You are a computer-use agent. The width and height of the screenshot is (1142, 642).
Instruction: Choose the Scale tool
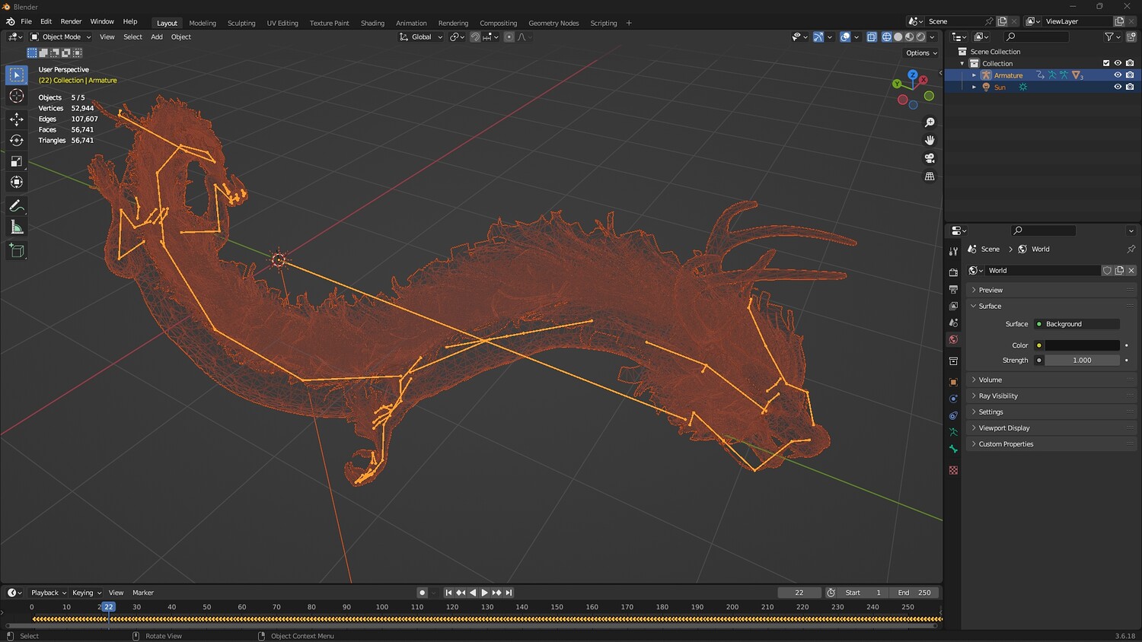17,161
